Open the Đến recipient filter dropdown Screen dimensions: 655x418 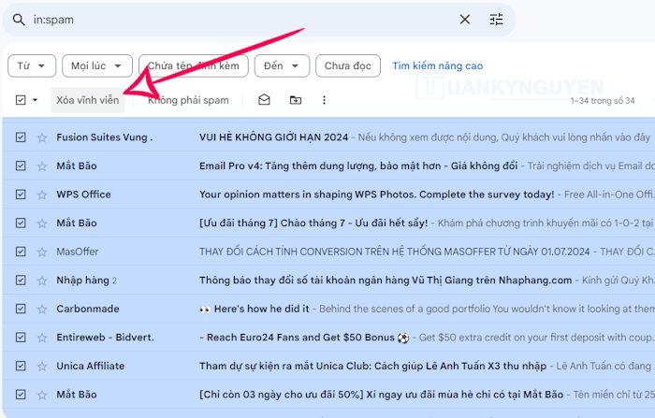click(282, 66)
